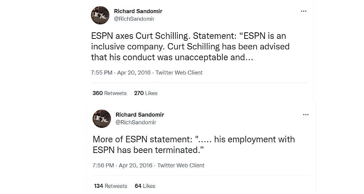This screenshot has width=364, height=194.
Task: Click the profile avatar on the second tweet
Action: 102,118
